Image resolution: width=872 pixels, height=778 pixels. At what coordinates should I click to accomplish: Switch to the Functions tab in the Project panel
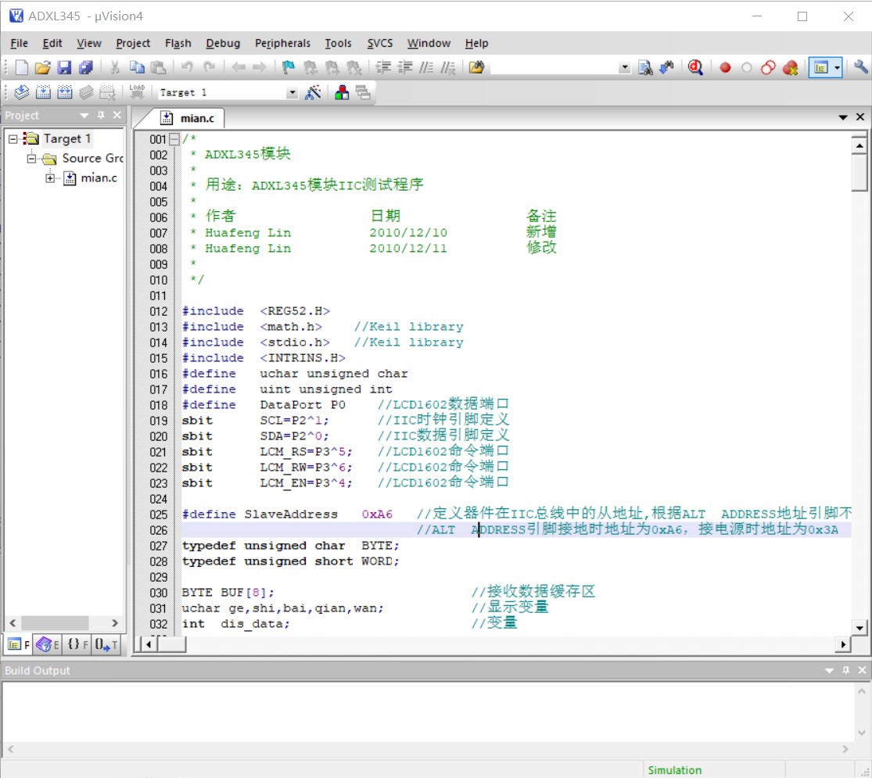click(77, 644)
